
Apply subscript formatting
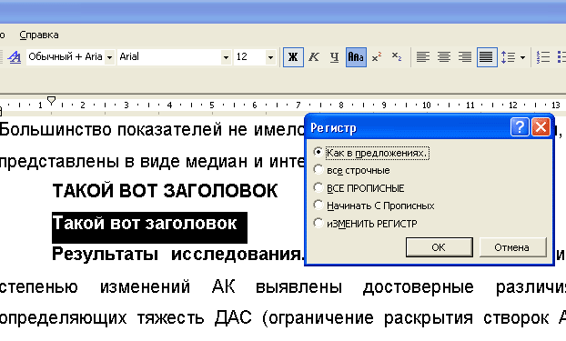(397, 57)
